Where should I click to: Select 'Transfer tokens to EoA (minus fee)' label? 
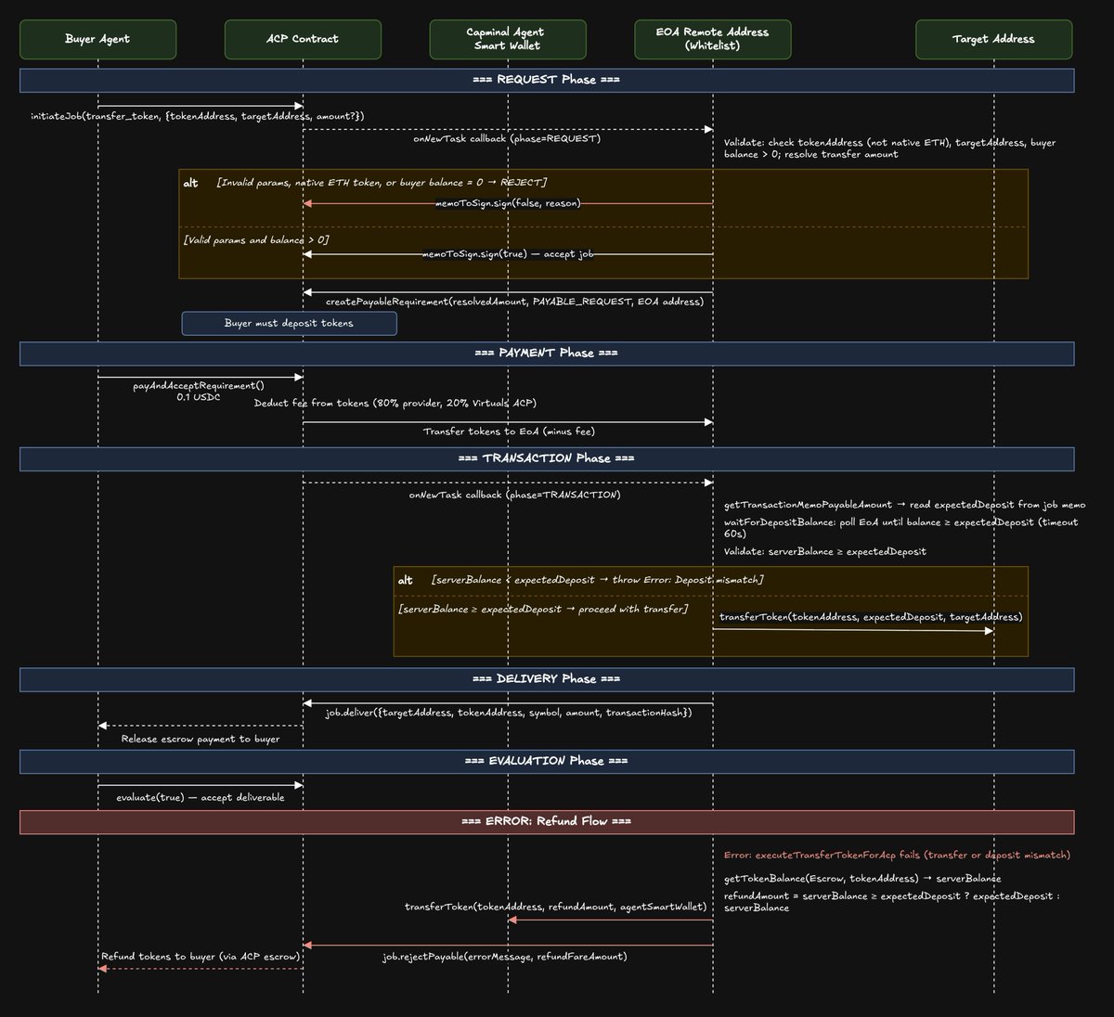[509, 431]
